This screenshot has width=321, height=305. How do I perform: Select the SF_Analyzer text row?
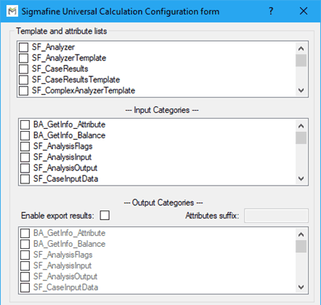point(53,47)
